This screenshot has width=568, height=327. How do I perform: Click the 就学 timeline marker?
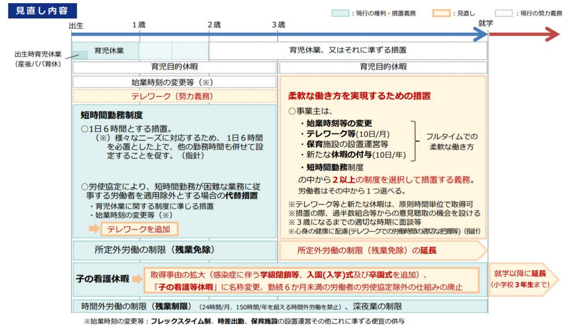(486, 23)
